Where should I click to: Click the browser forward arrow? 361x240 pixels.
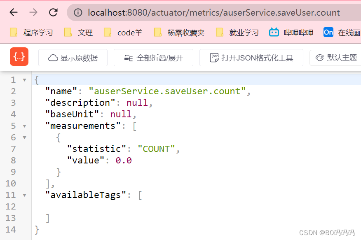click(x=33, y=12)
